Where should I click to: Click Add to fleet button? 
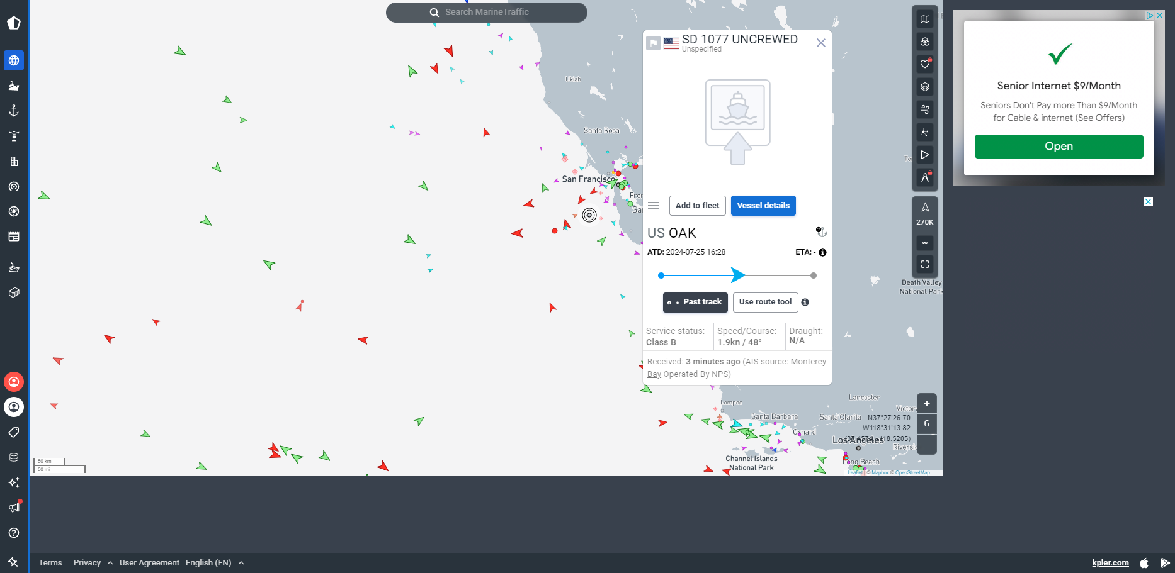pyautogui.click(x=697, y=206)
